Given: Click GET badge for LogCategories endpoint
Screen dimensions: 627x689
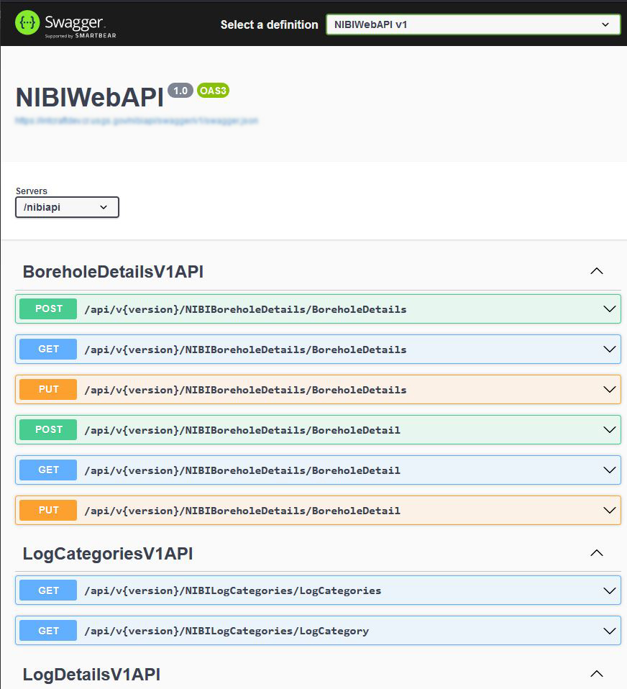Looking at the screenshot, I should (48, 590).
